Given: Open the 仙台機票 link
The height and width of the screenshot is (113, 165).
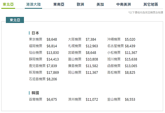Looking at the screenshot, I should (x=35, y=53).
